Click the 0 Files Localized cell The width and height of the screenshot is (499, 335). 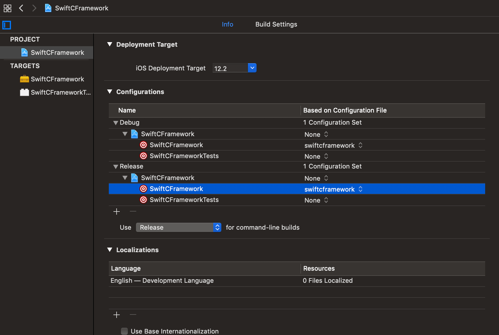coord(328,280)
